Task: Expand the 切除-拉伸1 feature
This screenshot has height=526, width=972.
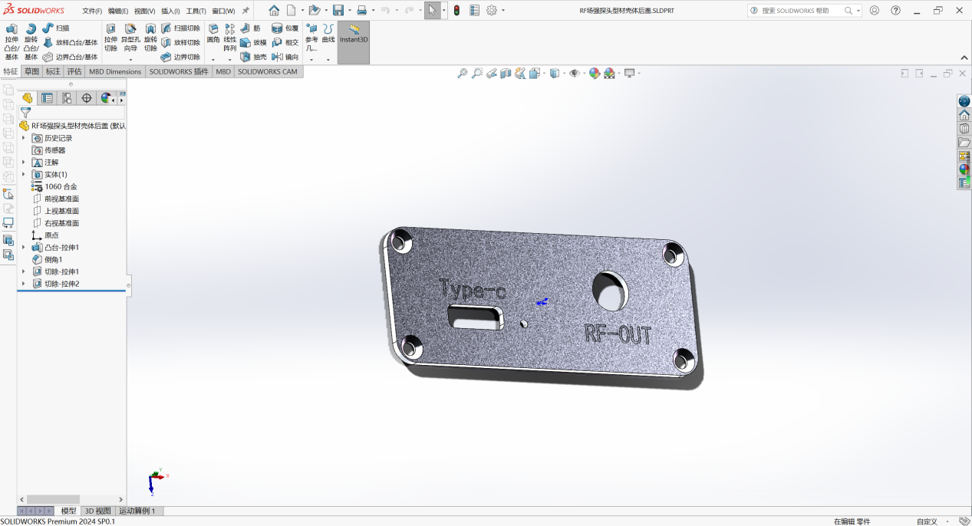Action: (23, 271)
